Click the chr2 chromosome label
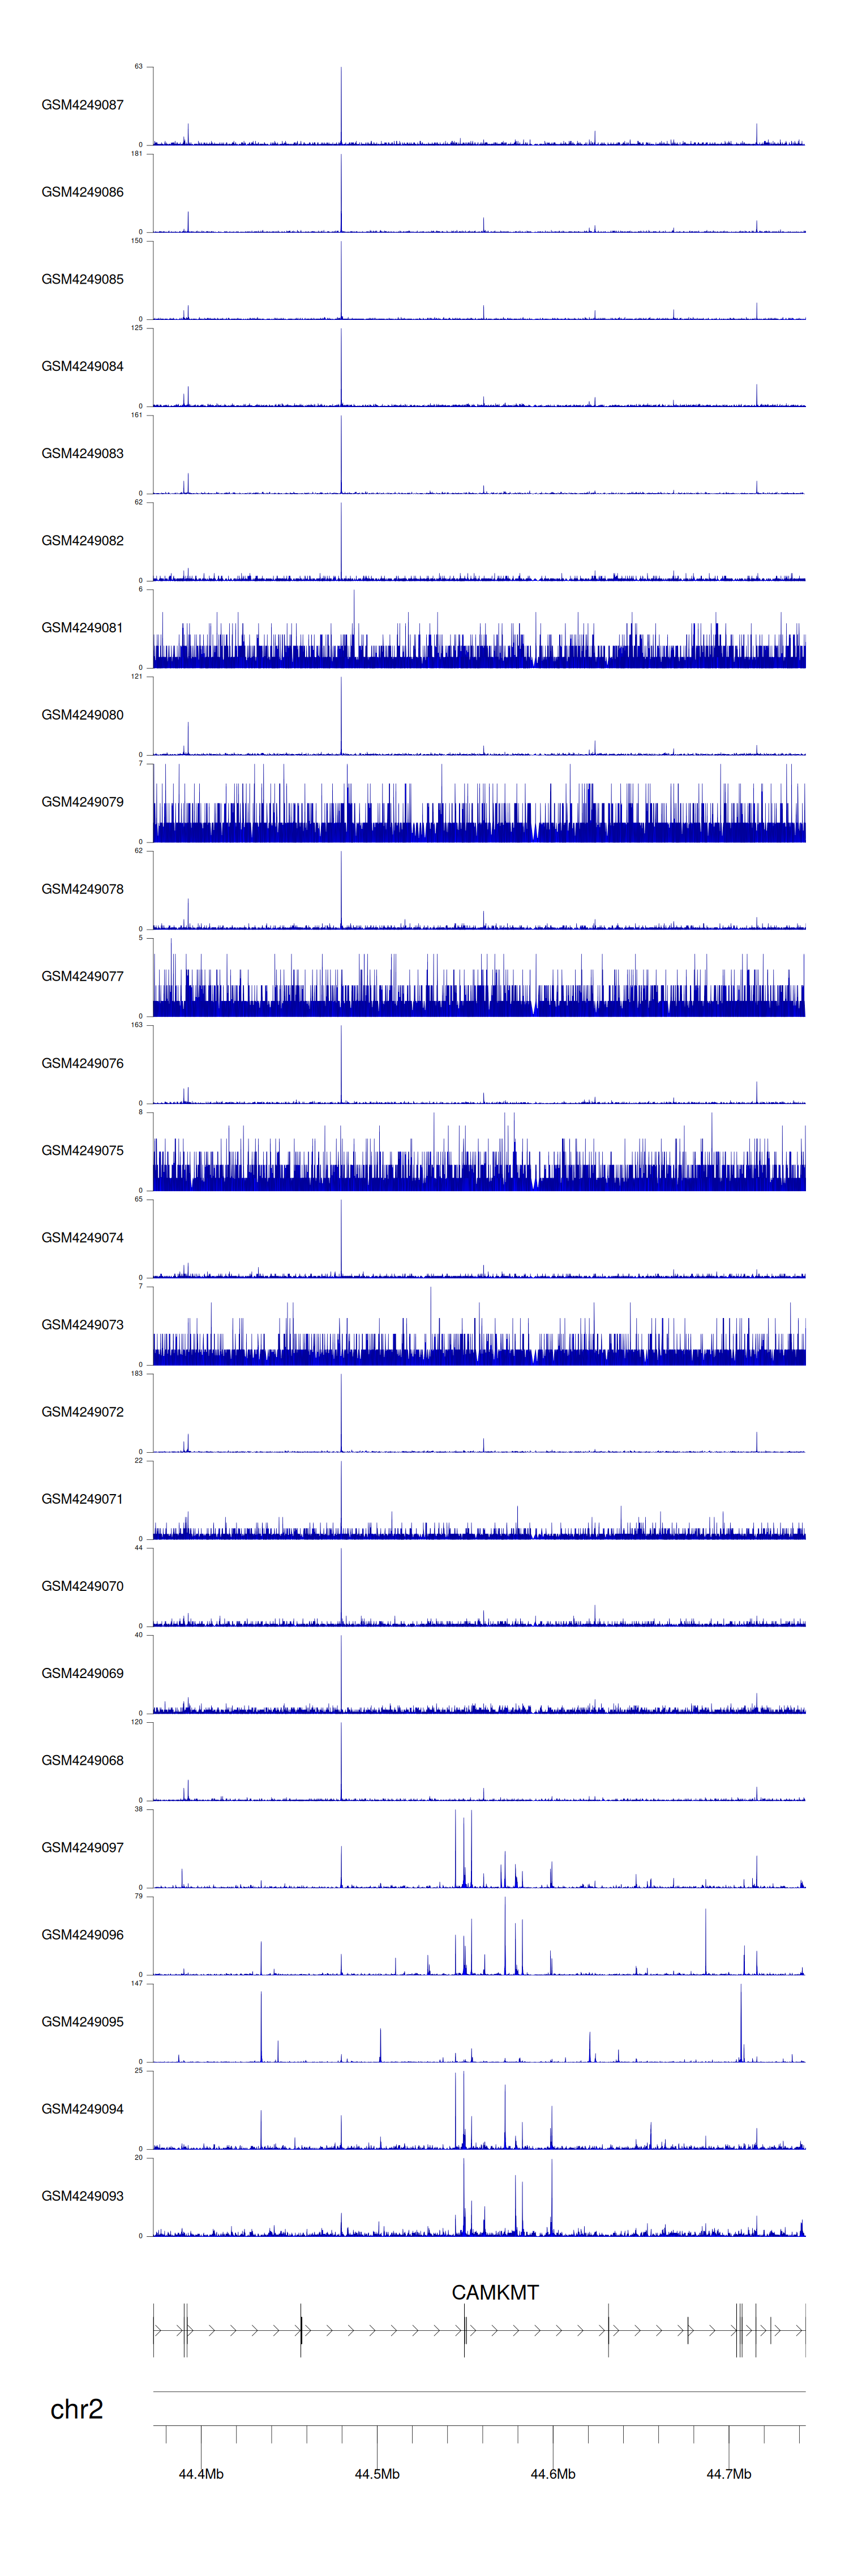 [77, 2409]
